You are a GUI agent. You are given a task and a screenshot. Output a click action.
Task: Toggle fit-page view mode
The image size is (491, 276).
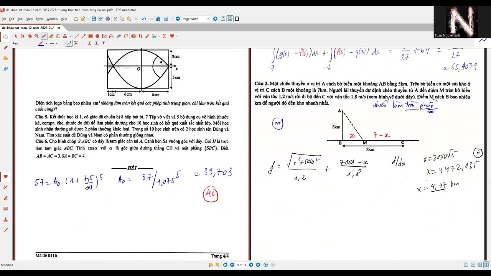coord(223,19)
